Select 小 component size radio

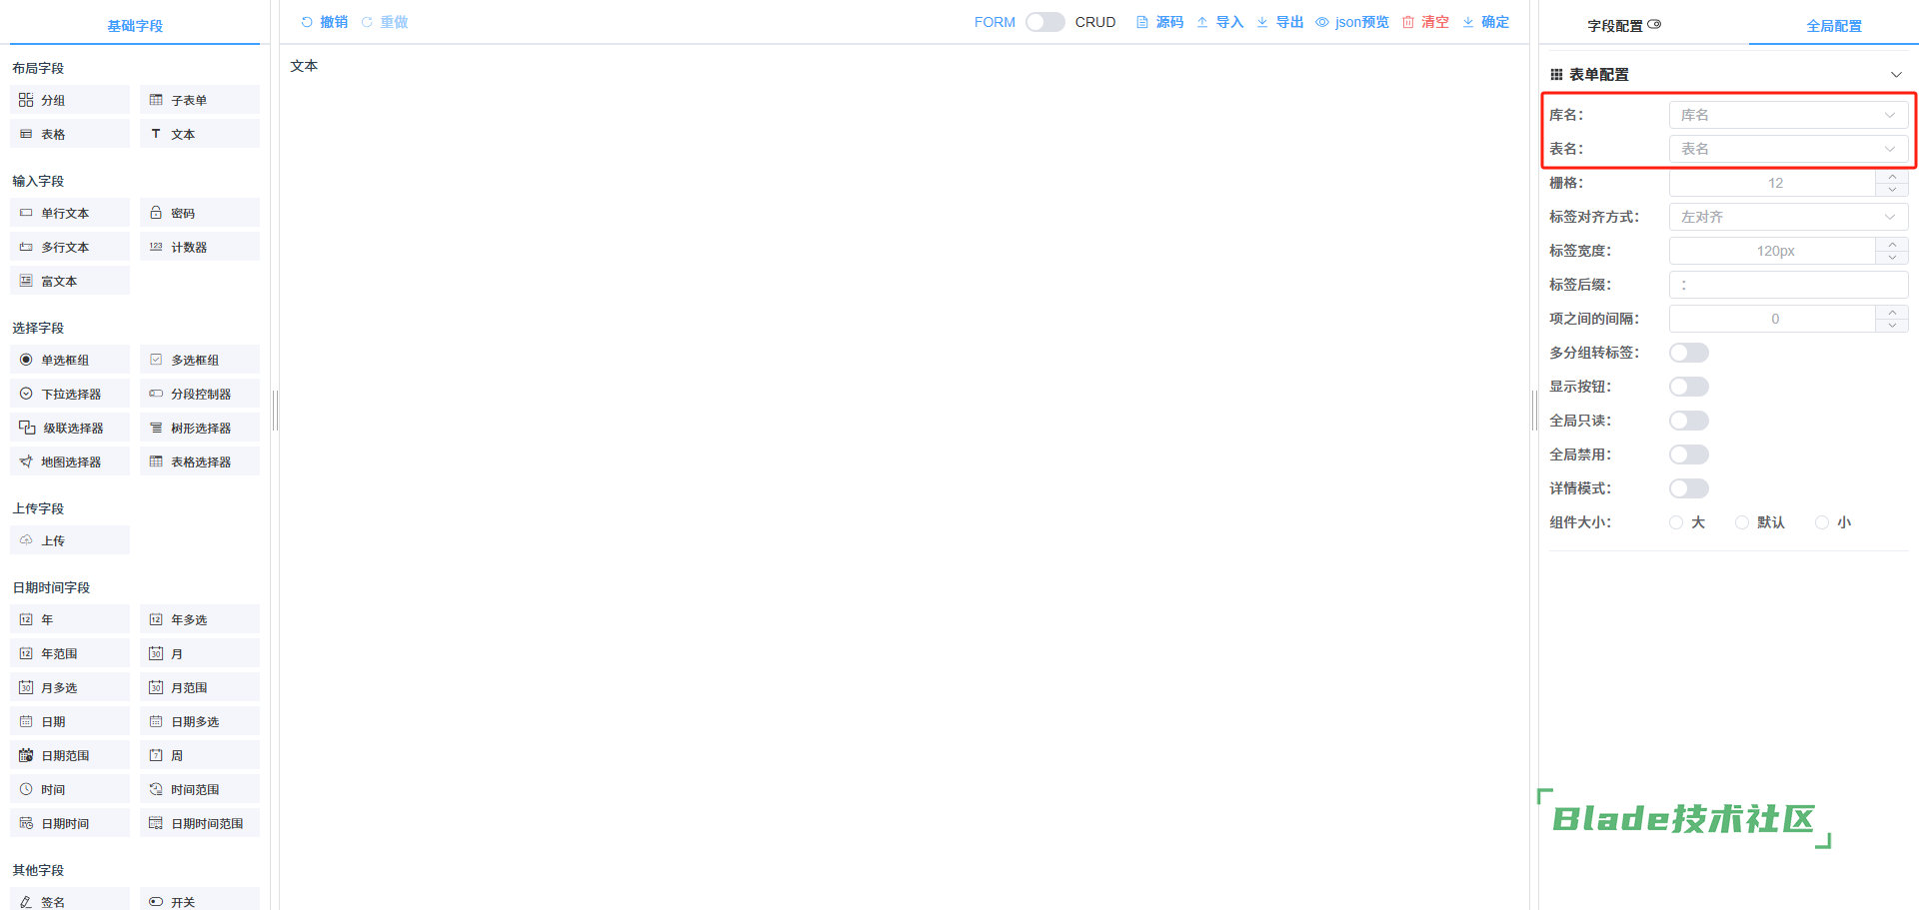(1822, 522)
